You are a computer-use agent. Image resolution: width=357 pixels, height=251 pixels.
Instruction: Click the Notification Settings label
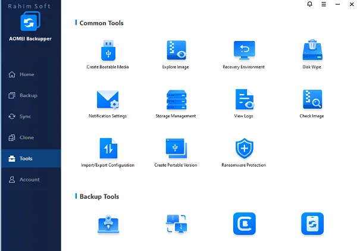pyautogui.click(x=108, y=116)
